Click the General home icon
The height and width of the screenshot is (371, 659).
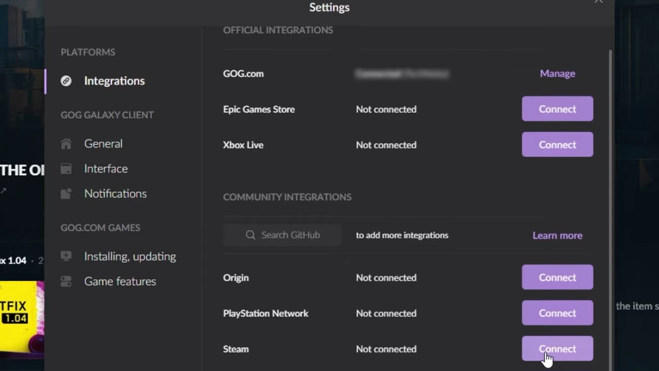tap(66, 144)
